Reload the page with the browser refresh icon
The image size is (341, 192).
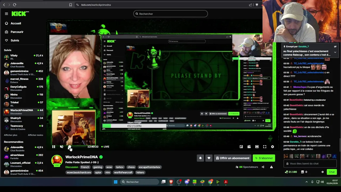(x=15, y=5)
